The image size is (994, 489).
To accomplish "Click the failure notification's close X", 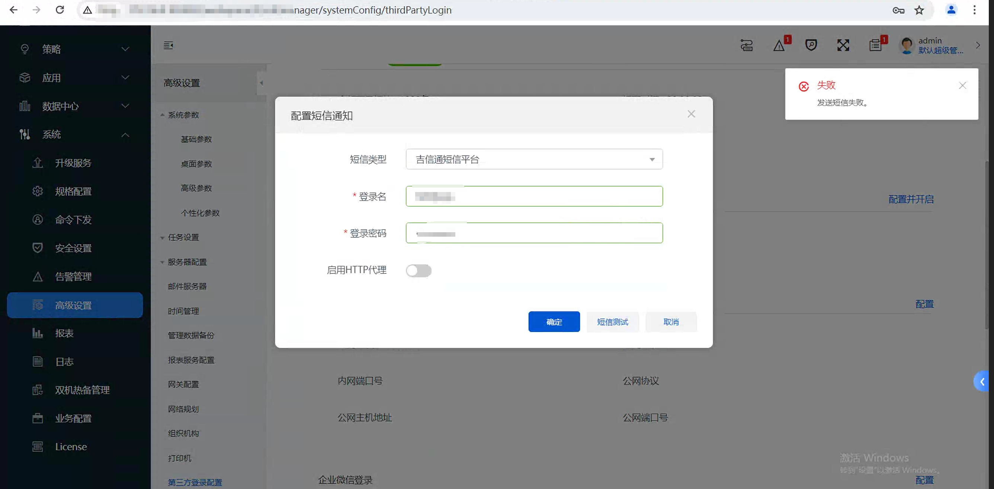I will (962, 86).
